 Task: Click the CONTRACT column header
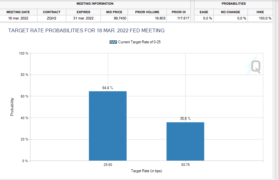coord(52,12)
